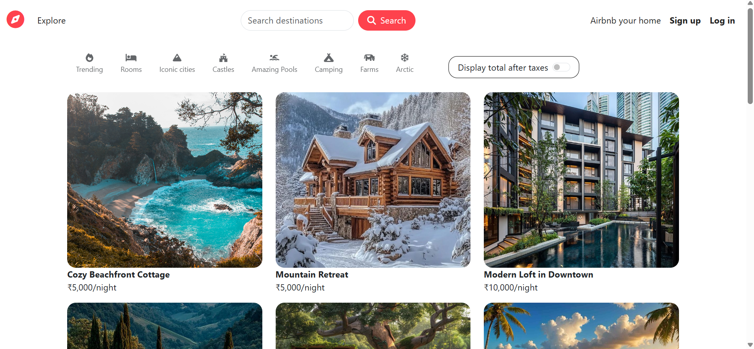
Task: Select the Farms cow icon
Action: click(x=370, y=58)
